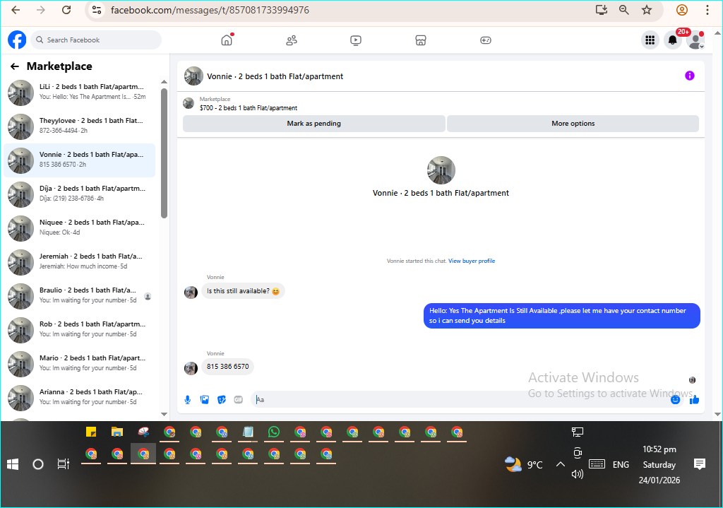Open the Marketplace storefront icon
723x508 pixels.
click(421, 40)
